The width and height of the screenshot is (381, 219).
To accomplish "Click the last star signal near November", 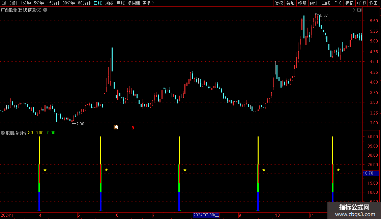I will (338, 170).
